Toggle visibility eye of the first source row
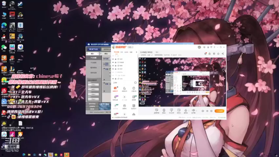The width and height of the screenshot is (279, 157). pos(113,59)
